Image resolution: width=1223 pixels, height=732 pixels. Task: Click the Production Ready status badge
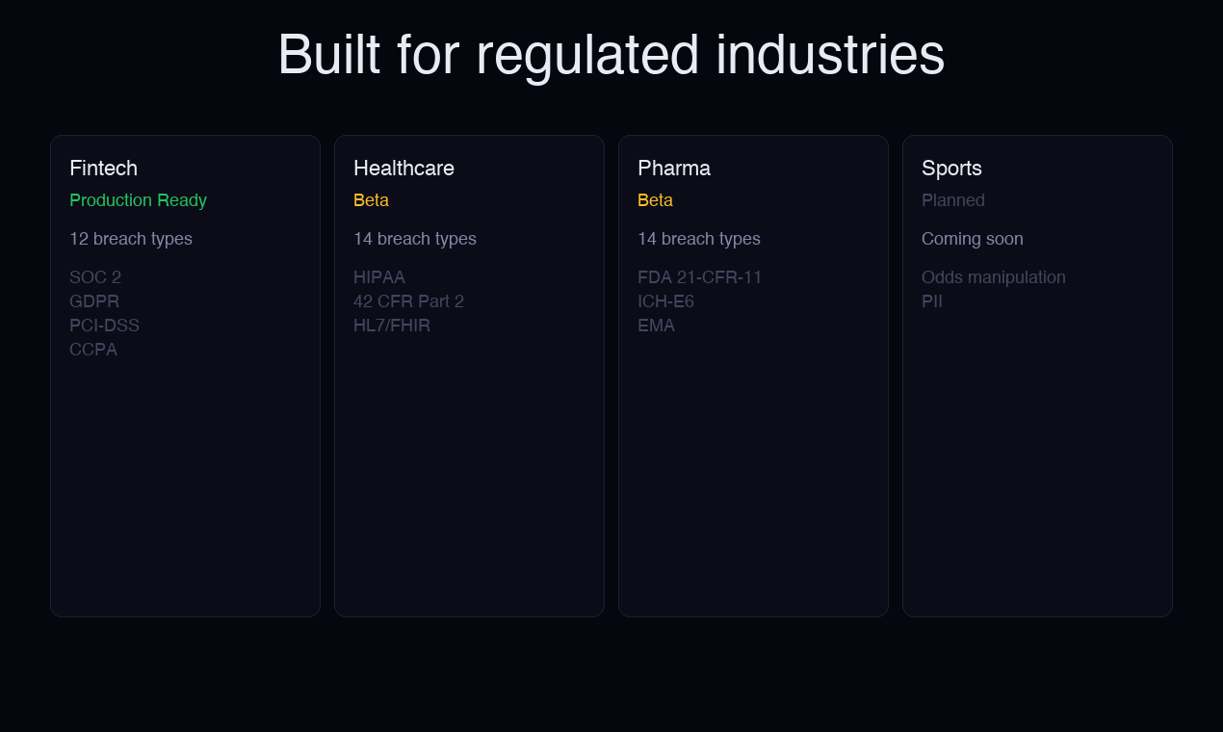tap(138, 200)
